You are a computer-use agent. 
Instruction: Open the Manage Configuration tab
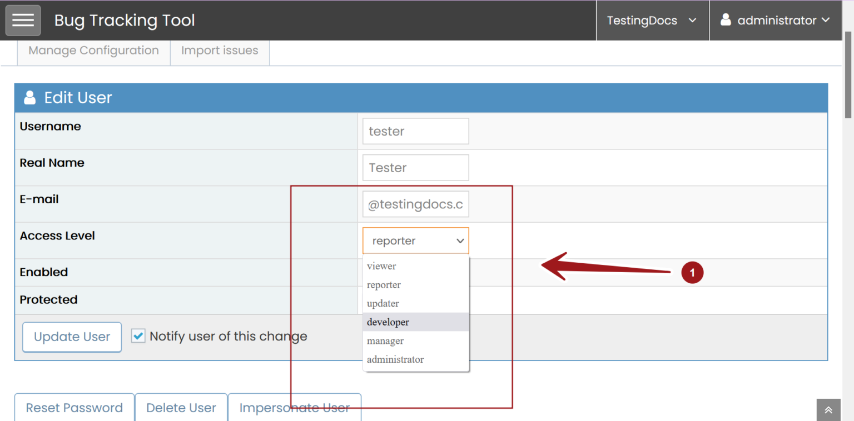point(93,50)
